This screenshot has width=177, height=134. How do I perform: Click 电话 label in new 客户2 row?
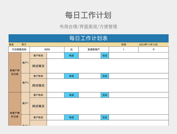coord(71,76)
